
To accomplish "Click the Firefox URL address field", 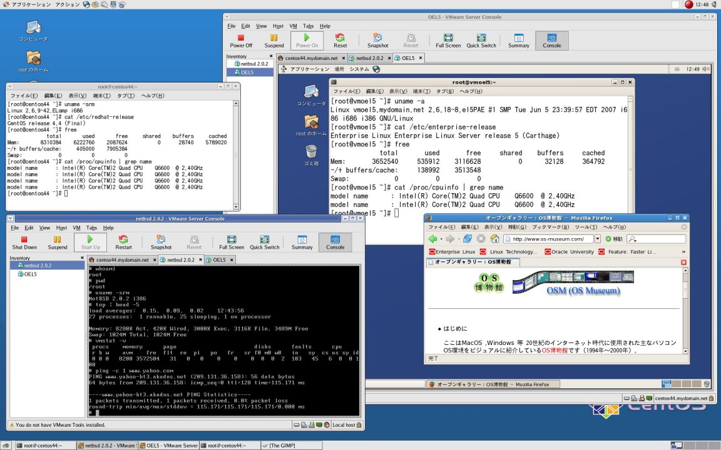I will tap(548, 239).
